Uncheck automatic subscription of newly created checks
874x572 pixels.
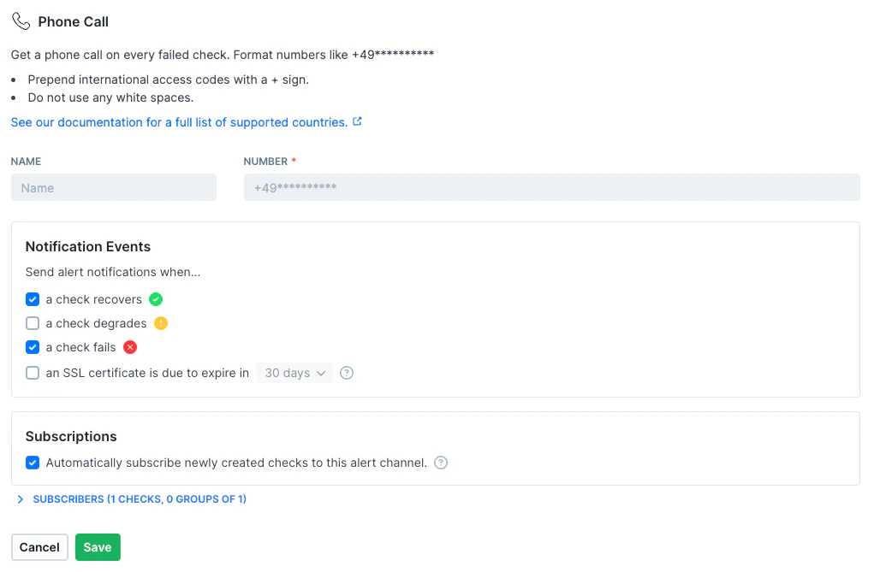coord(32,462)
